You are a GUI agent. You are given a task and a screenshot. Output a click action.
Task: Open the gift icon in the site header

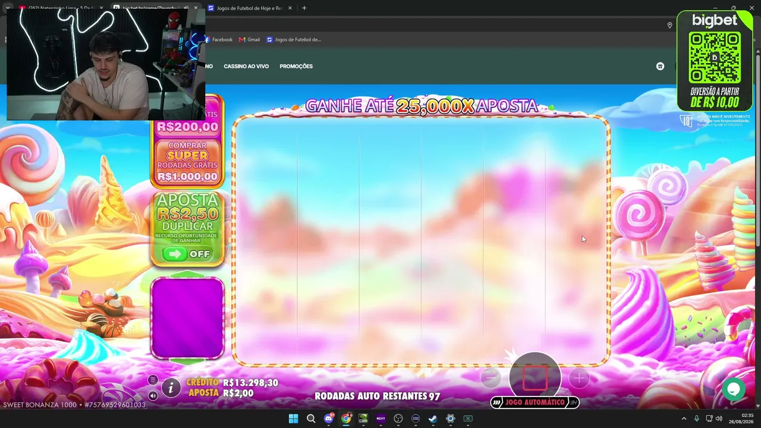(660, 66)
